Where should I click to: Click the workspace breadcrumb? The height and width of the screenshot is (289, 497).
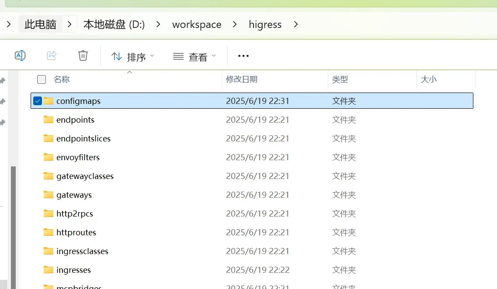(x=197, y=24)
